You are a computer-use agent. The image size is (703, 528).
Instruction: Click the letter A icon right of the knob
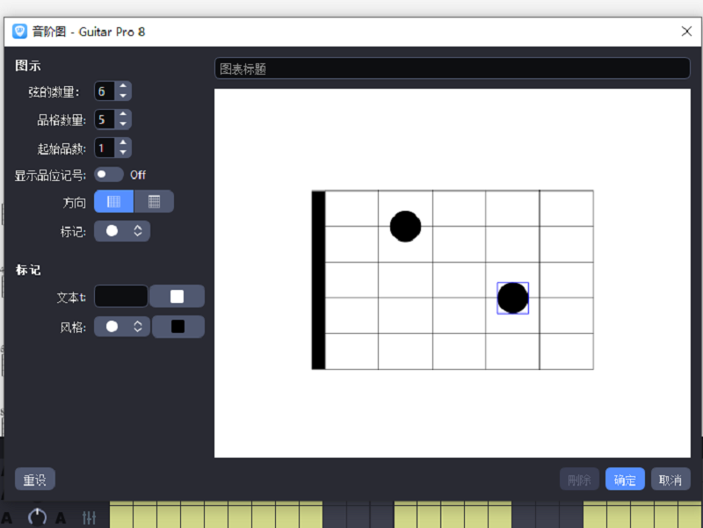60,517
